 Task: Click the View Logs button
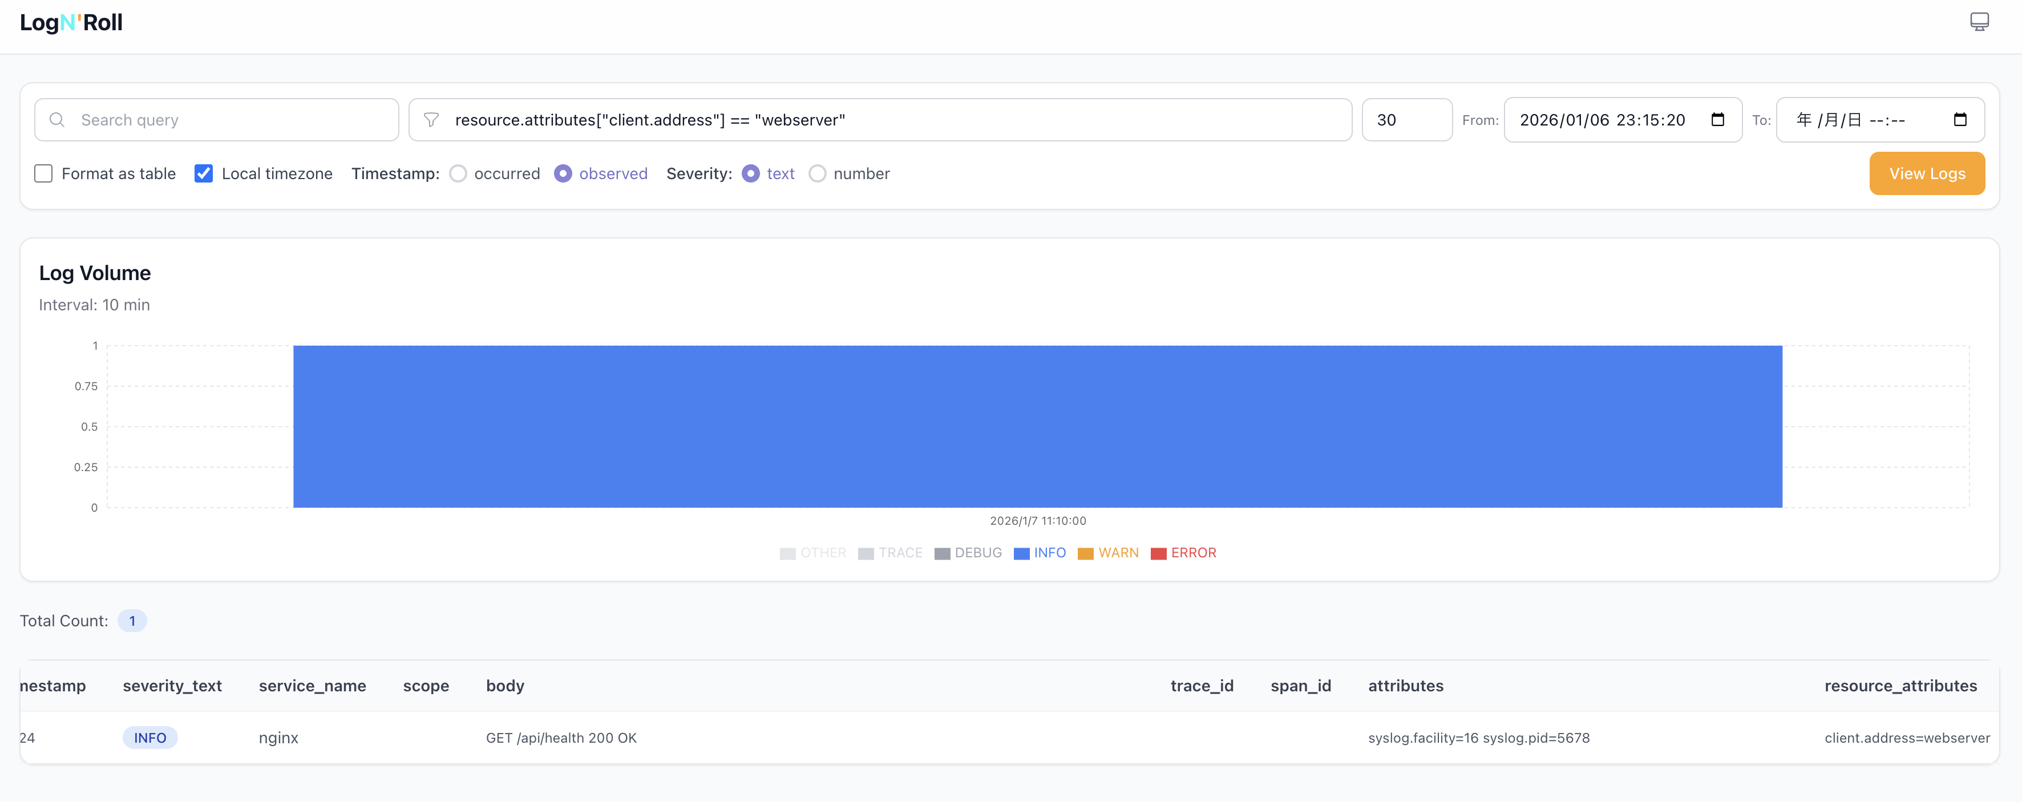point(1927,173)
